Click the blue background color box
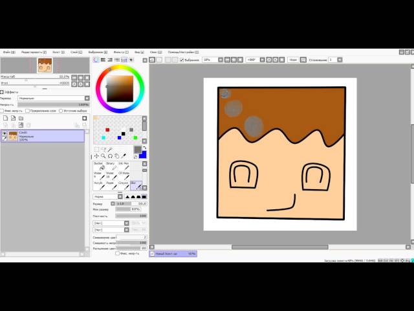The width and height of the screenshot is (414, 311). (144, 155)
